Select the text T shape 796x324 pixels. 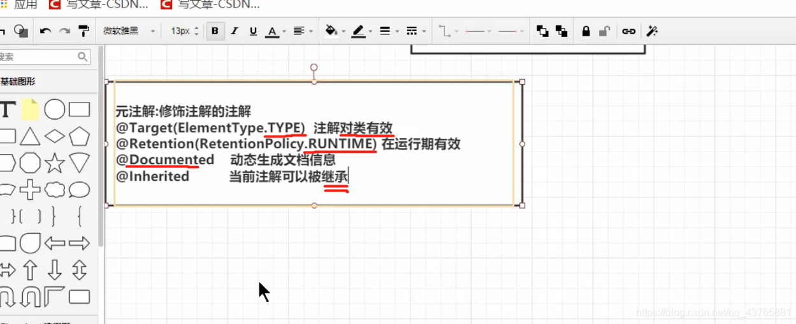(x=7, y=109)
